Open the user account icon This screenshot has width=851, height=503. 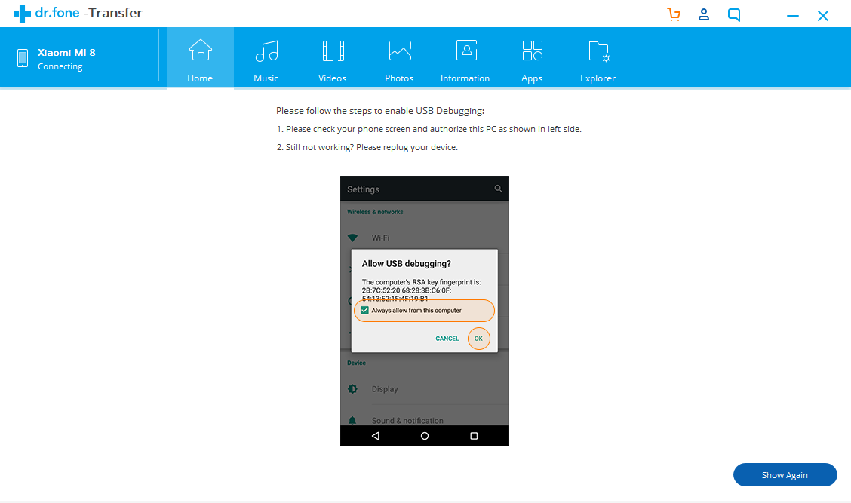point(704,14)
